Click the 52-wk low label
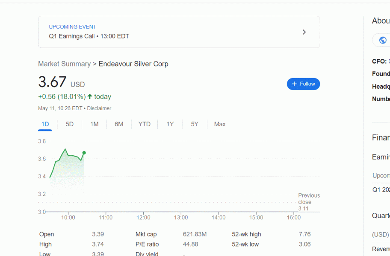This screenshot has width=390, height=256. point(245,244)
